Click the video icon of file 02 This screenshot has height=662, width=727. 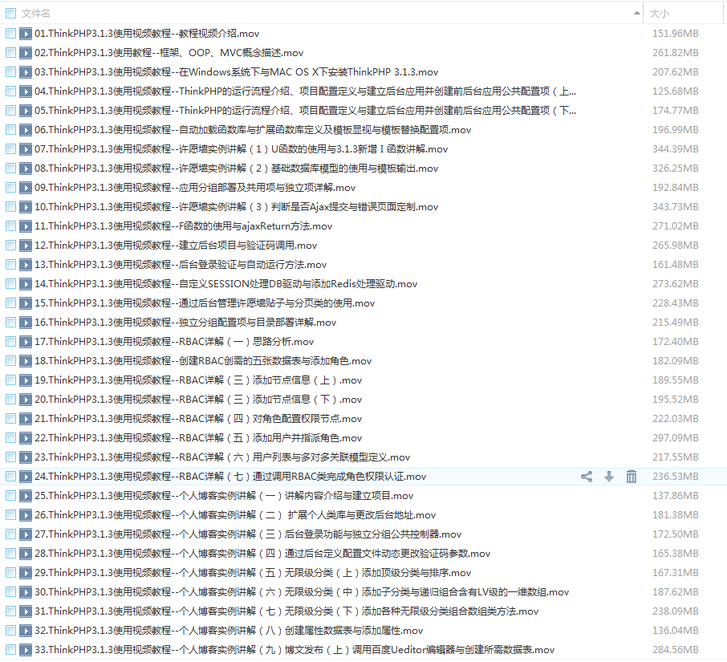(26, 53)
